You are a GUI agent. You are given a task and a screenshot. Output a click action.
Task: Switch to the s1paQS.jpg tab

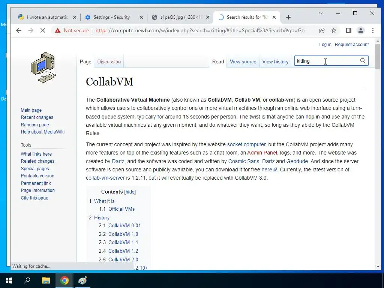(x=181, y=17)
